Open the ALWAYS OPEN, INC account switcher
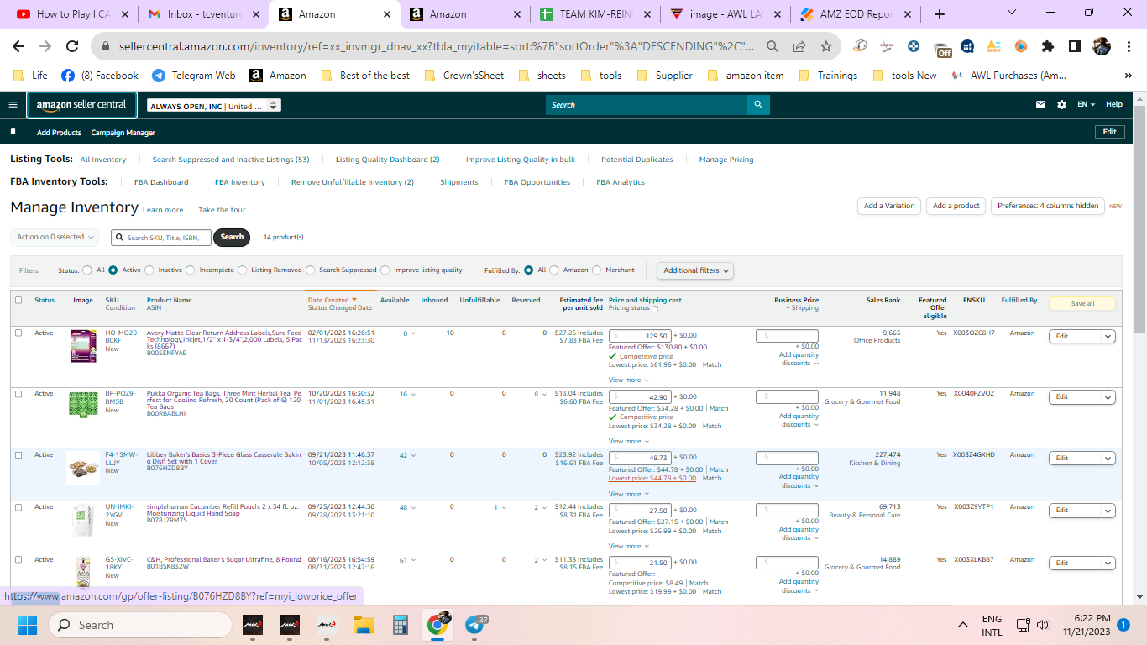The height and width of the screenshot is (645, 1147). 214,106
